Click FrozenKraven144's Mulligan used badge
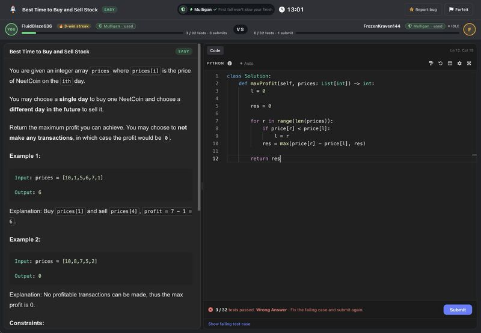The height and width of the screenshot is (333, 481). pyautogui.click(x=425, y=26)
